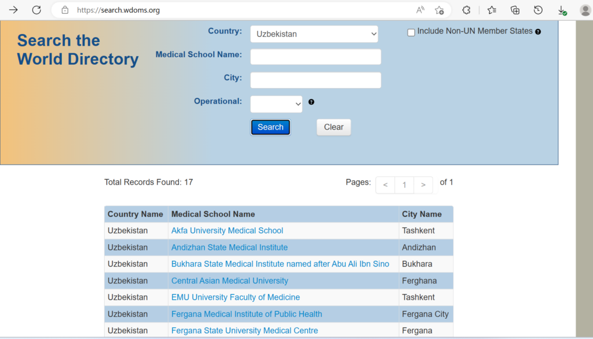Open Central Asian Medical University link
This screenshot has height=339, width=593.
tap(229, 281)
